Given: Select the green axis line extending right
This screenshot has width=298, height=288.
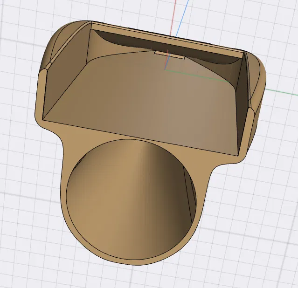Looking at the screenshot, I should tap(281, 92).
